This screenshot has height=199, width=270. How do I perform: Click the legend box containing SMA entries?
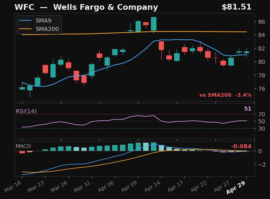click(39, 25)
